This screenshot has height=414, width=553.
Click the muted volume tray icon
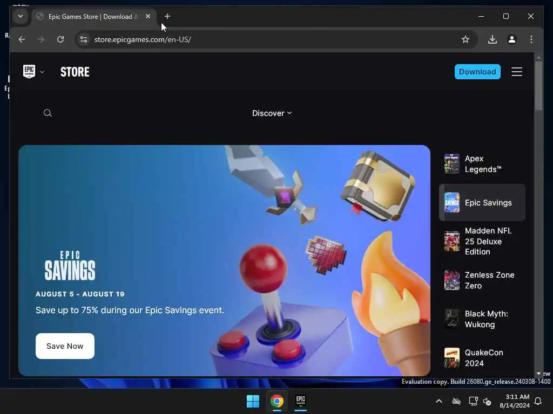(487, 401)
